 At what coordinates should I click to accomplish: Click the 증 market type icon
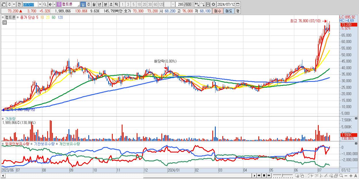click(x=59, y=5)
